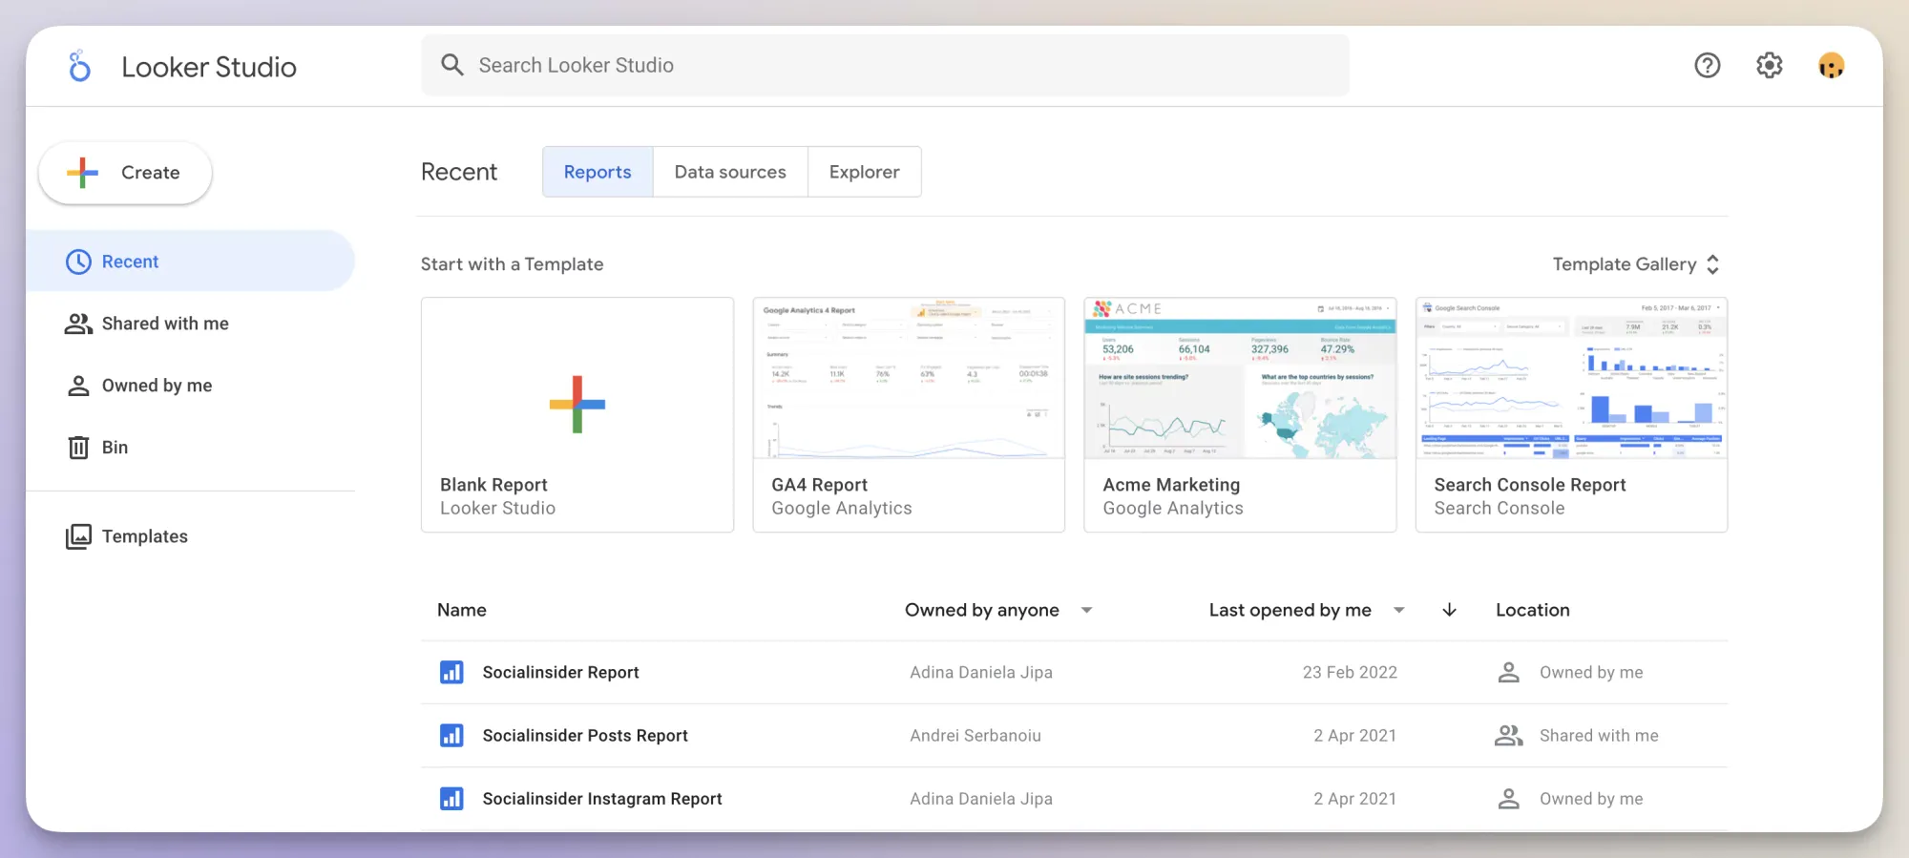Click the Shared with me people icon
This screenshot has height=858, width=1909.
coord(78,324)
